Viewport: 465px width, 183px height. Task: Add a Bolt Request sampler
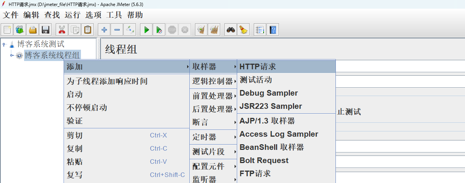(x=286, y=160)
